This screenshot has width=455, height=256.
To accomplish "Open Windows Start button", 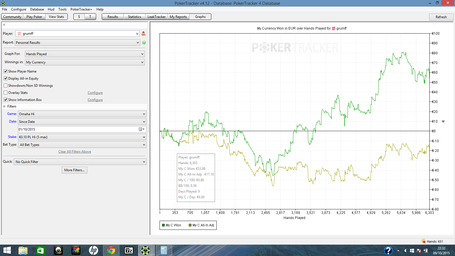I will coord(7,250).
